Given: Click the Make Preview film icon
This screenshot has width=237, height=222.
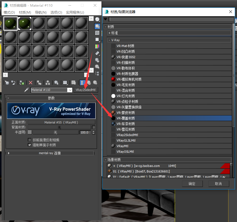Looking at the screenshot, I should pyautogui.click(x=97, y=53).
